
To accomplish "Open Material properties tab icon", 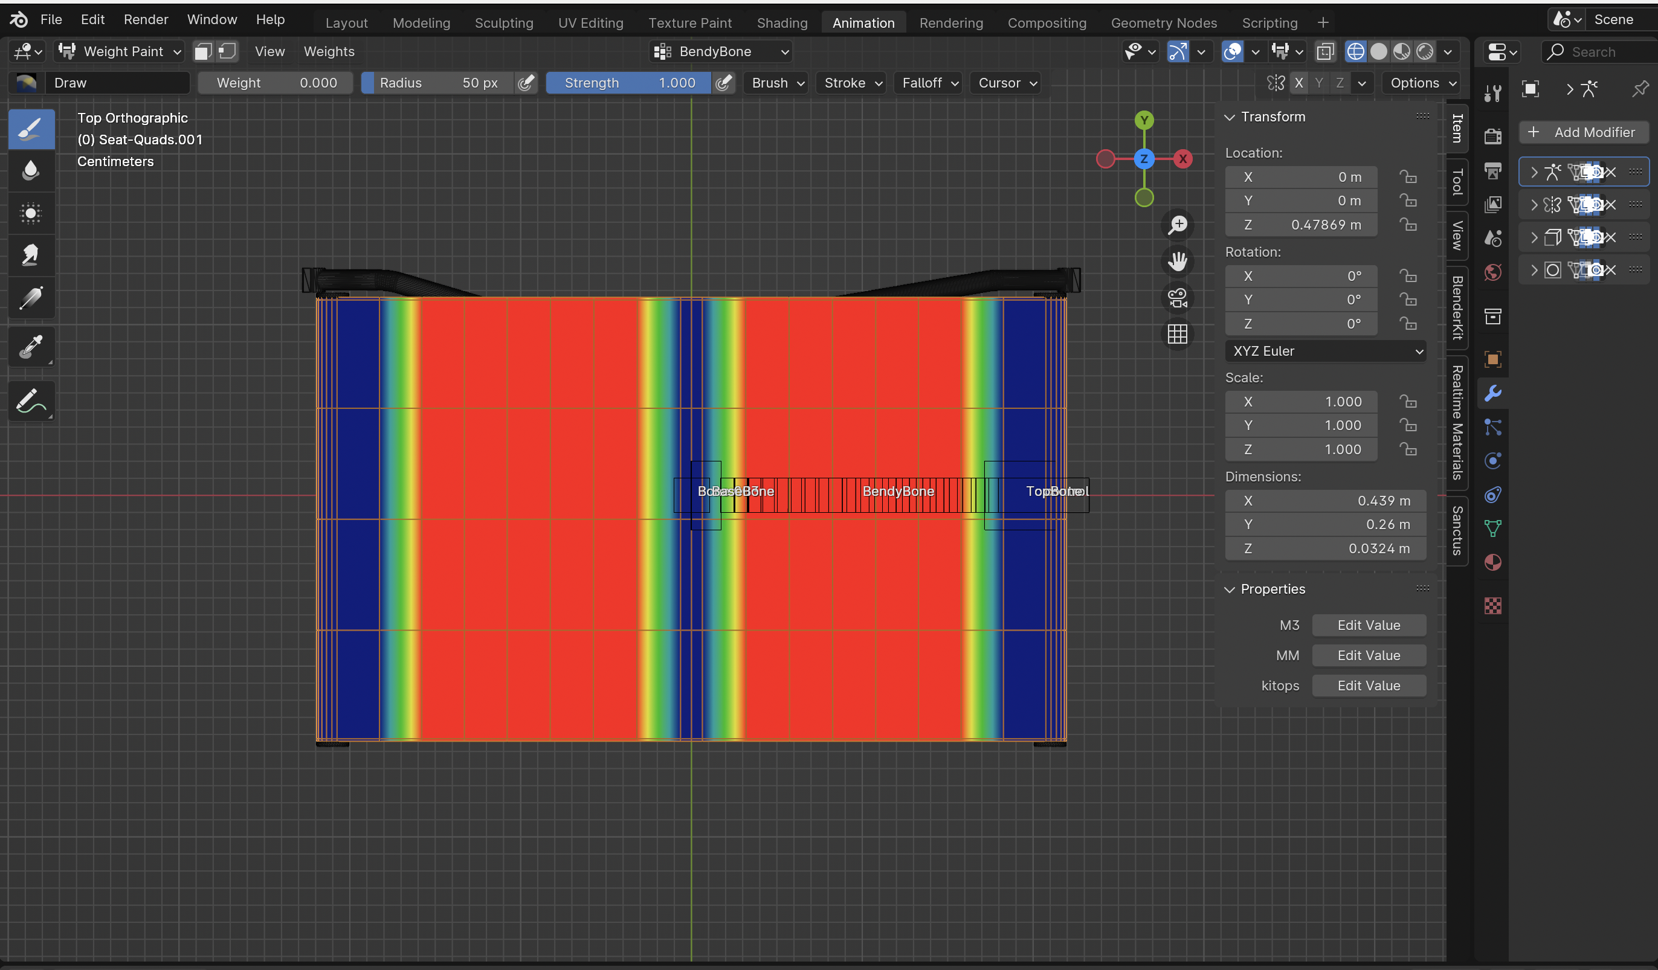I will click(x=1492, y=562).
